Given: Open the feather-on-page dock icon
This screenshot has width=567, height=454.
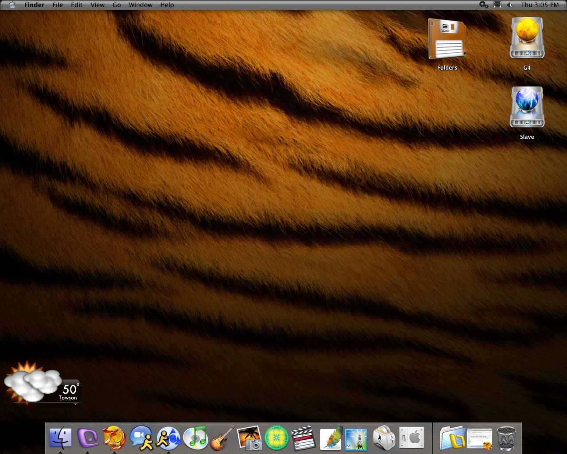Looking at the screenshot, I should (x=331, y=438).
